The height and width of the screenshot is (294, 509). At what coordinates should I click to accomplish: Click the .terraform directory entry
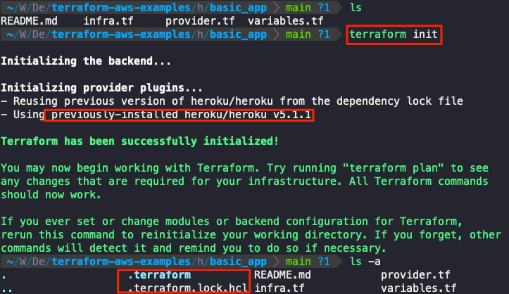click(159, 275)
